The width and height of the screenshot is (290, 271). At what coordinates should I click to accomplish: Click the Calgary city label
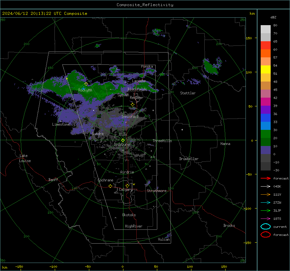click(126, 189)
